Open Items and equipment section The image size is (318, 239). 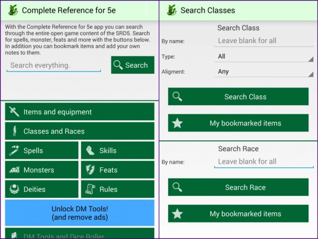click(x=80, y=112)
